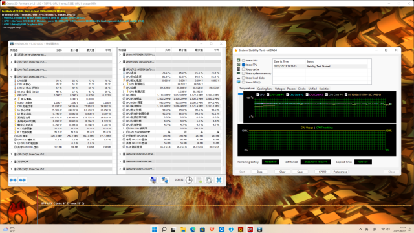Switch to AIDA64 taskbar icon
The width and height of the screenshot is (414, 233).
[x=250, y=229]
